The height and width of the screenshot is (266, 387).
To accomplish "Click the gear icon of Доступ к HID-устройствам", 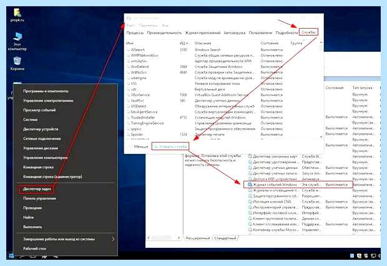I will pyautogui.click(x=250, y=179).
